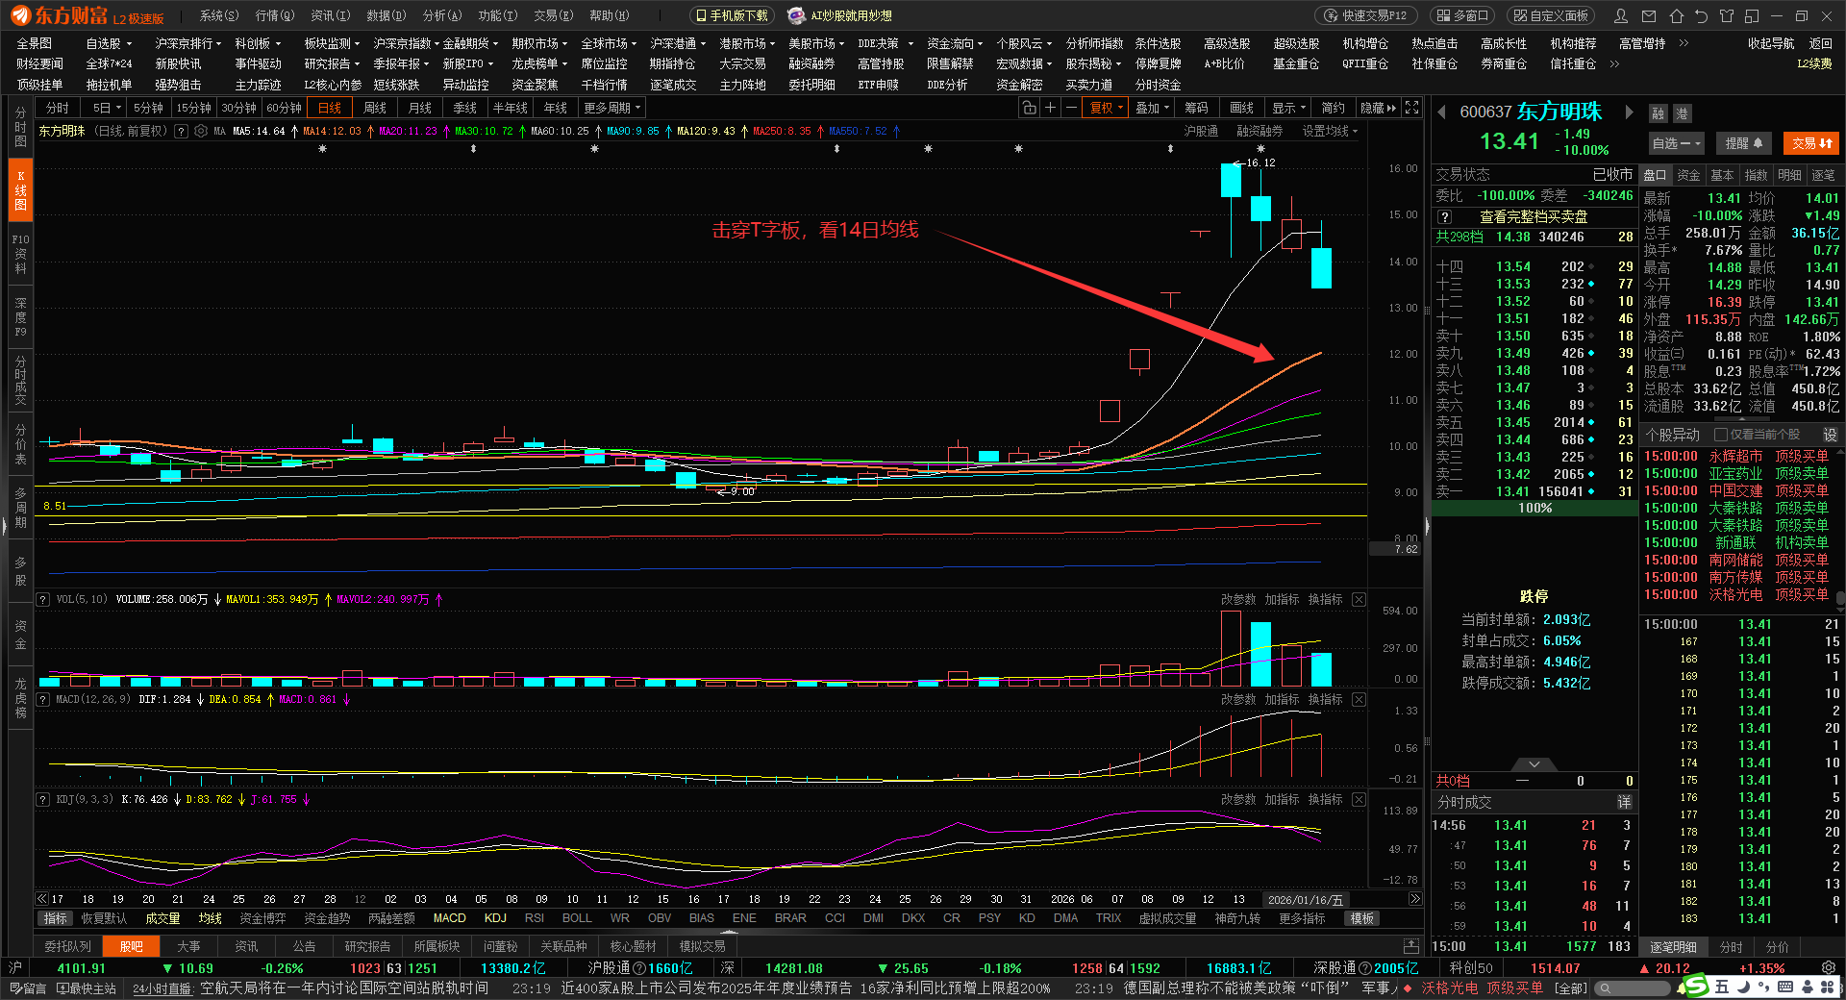Click the orange 交易 trade button
1846x1000 pixels.
pyautogui.click(x=1810, y=143)
